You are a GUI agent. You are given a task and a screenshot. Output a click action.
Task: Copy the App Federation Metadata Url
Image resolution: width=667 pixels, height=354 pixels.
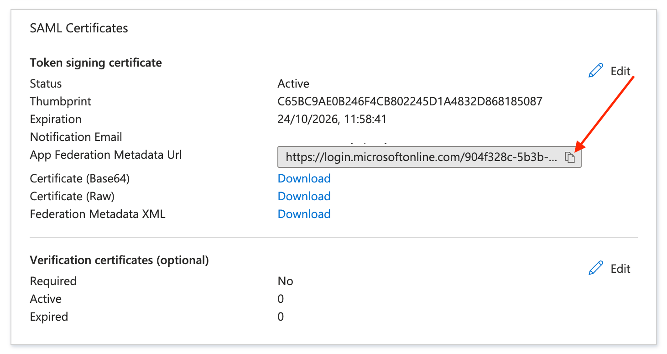coord(570,157)
